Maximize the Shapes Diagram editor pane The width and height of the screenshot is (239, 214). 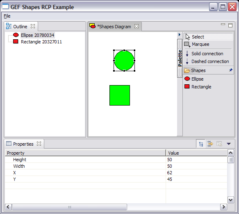pos(230,25)
